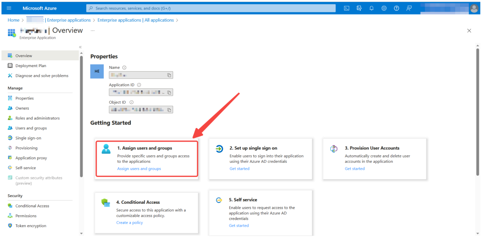Select Overview in the sidebar
Viewport: 484px width, 246px height.
pyautogui.click(x=40, y=56)
